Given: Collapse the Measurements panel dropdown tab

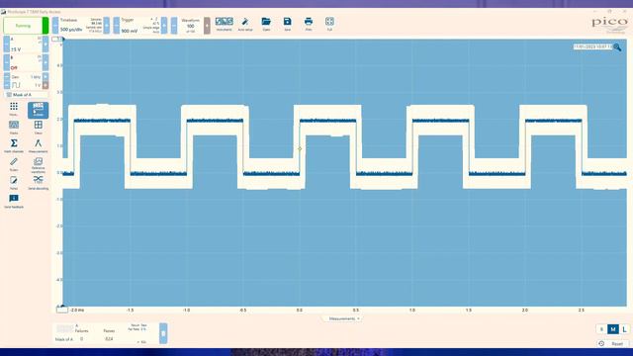Looking at the screenshot, I should [343, 318].
